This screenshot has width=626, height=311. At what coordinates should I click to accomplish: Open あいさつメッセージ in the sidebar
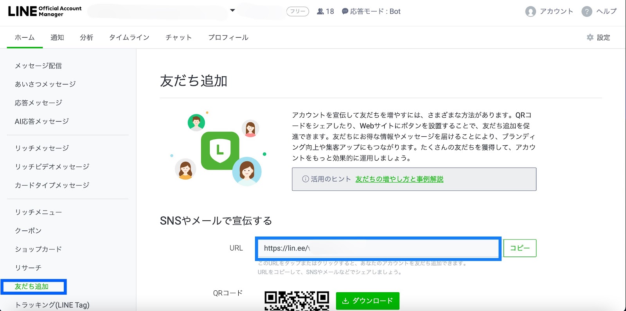45,84
